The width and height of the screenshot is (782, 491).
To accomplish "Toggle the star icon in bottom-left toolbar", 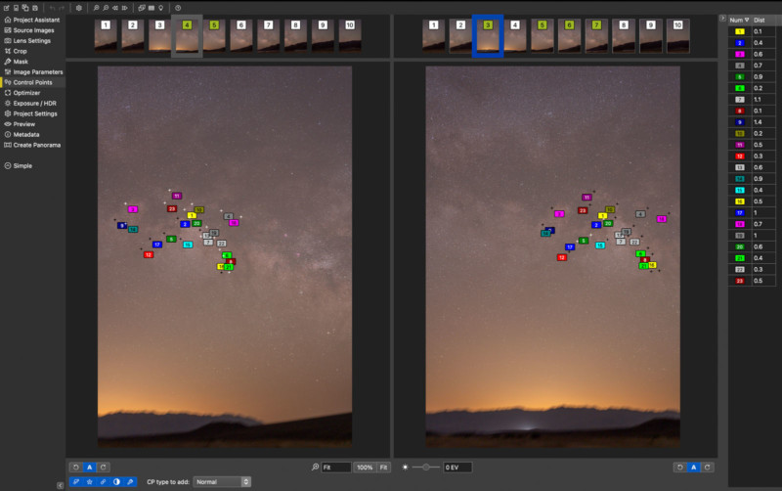I will tap(89, 481).
